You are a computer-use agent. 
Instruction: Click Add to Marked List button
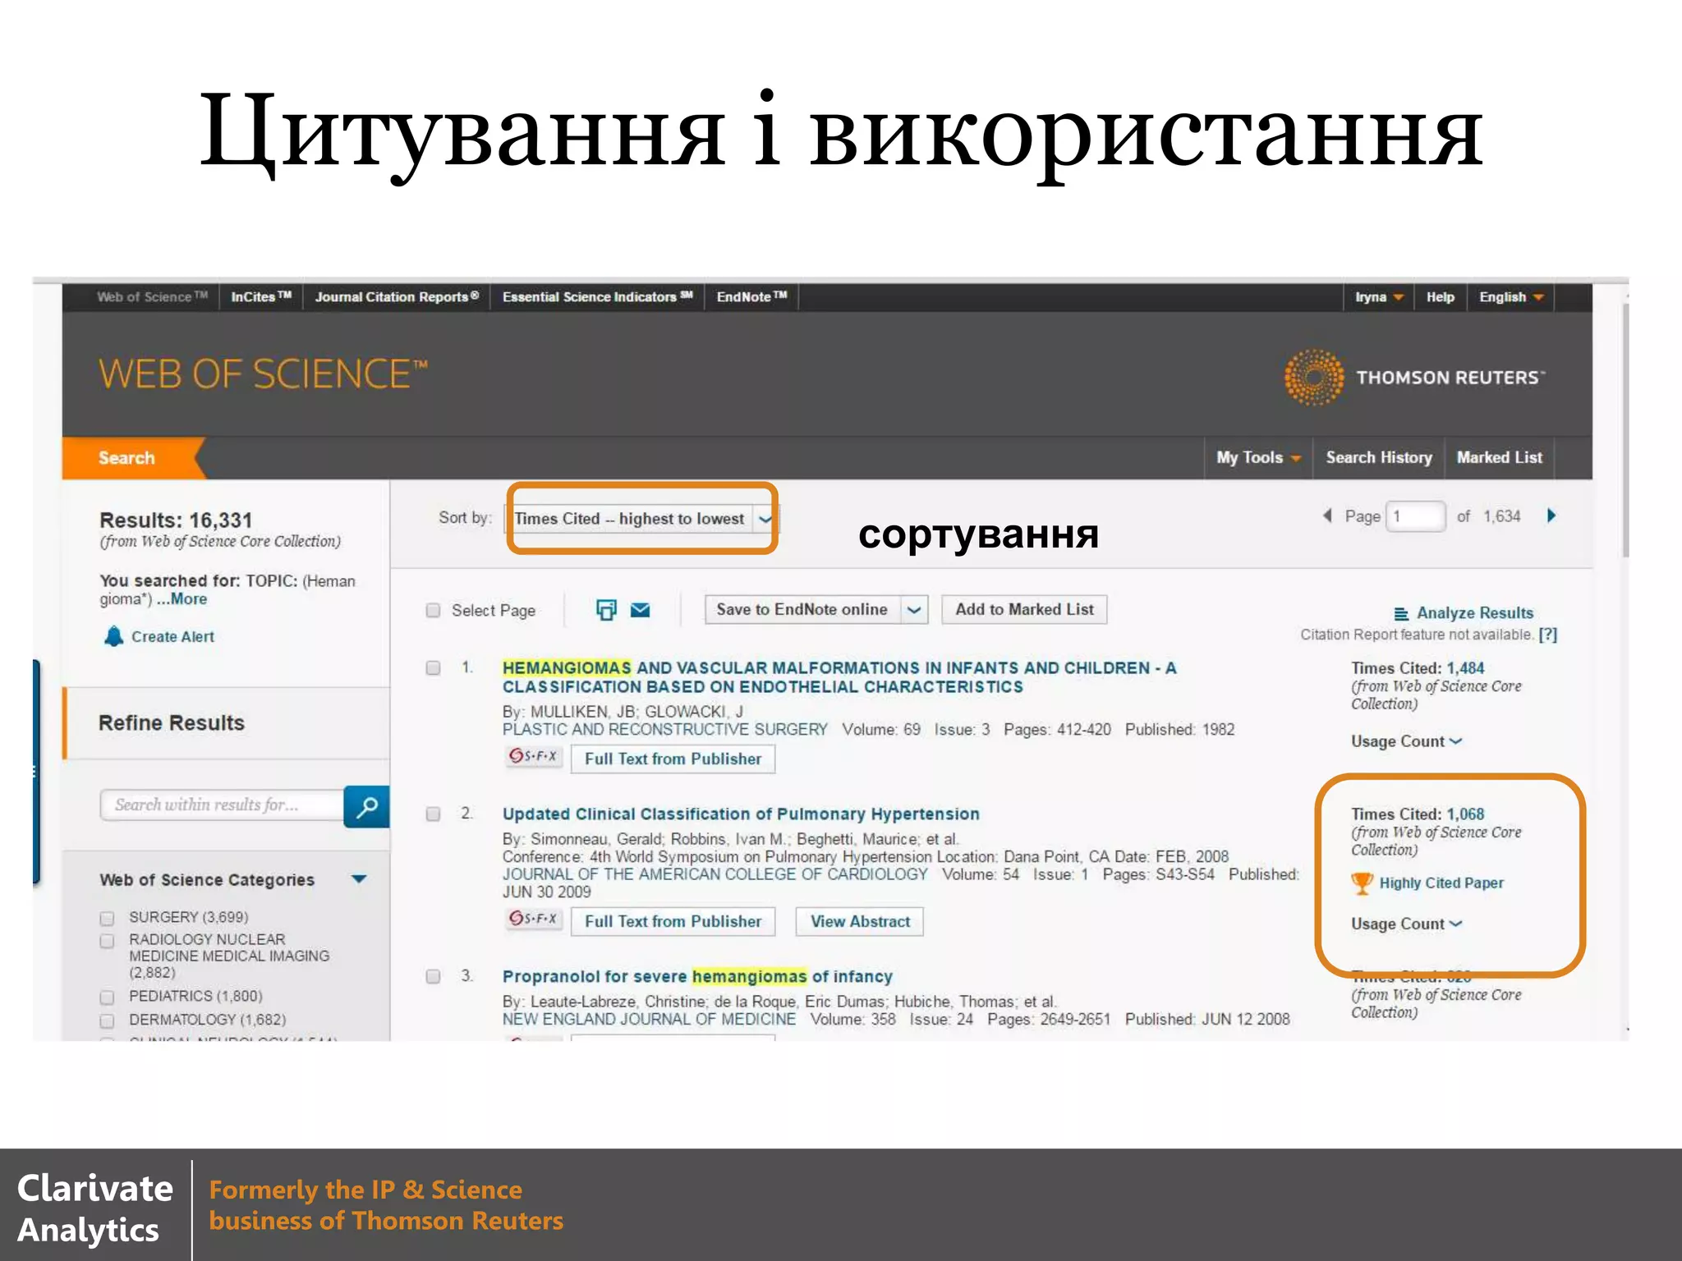[x=1024, y=610]
